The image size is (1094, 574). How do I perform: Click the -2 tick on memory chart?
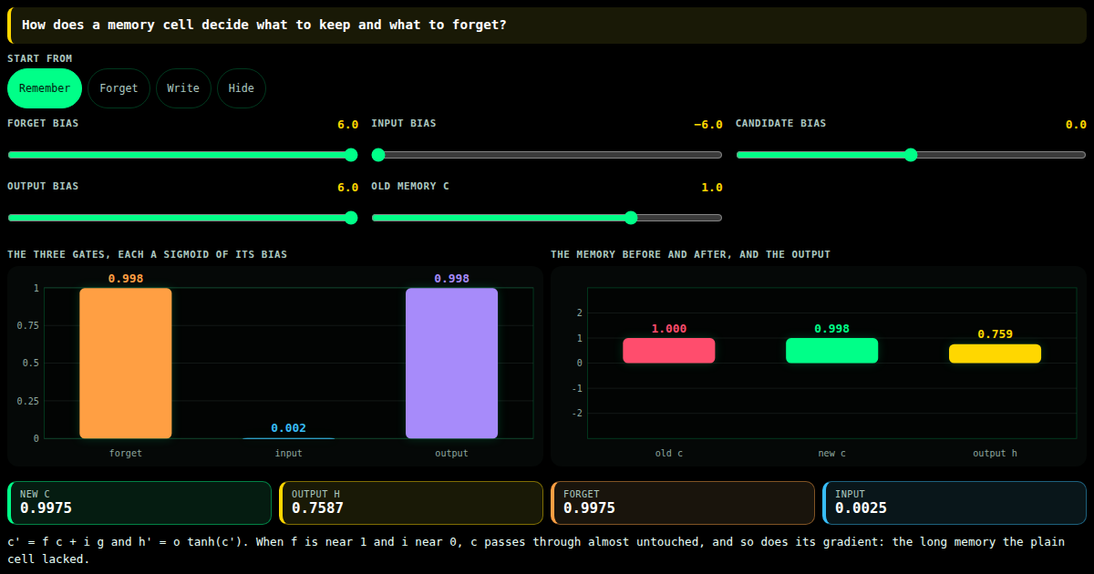tap(575, 413)
